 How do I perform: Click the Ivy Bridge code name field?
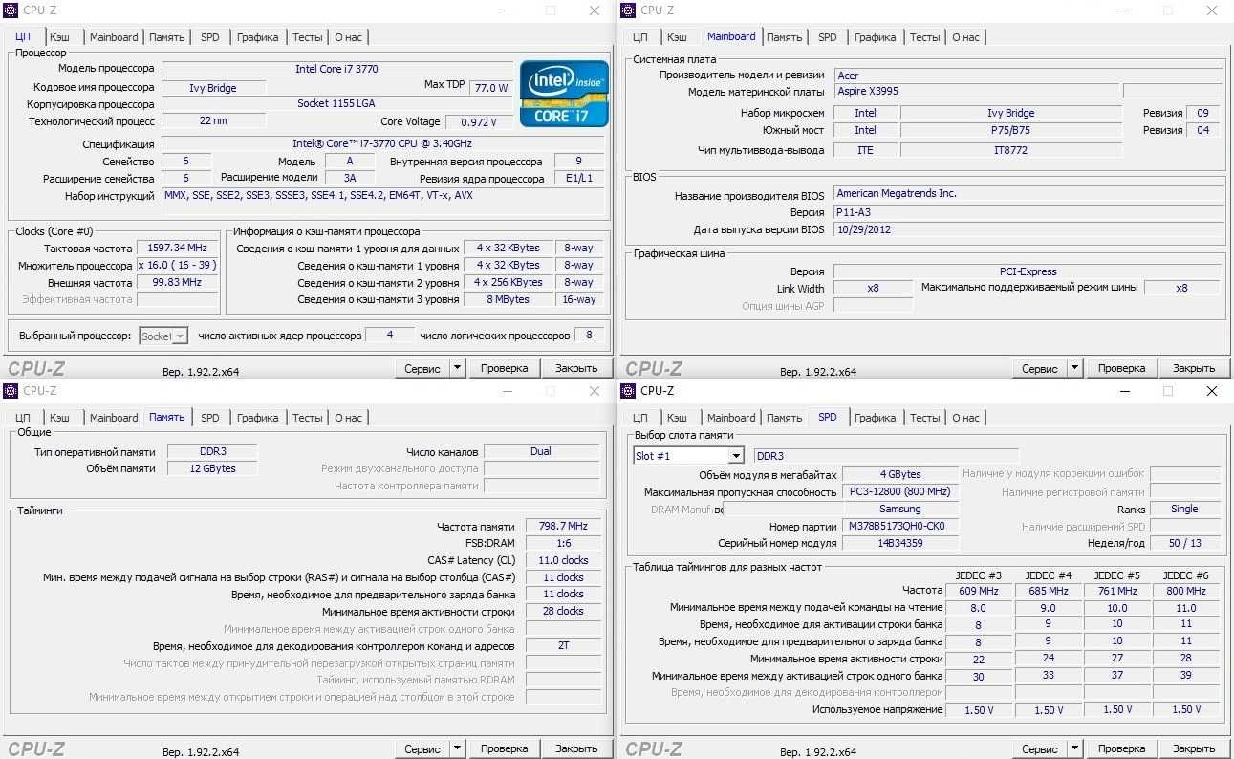point(213,88)
